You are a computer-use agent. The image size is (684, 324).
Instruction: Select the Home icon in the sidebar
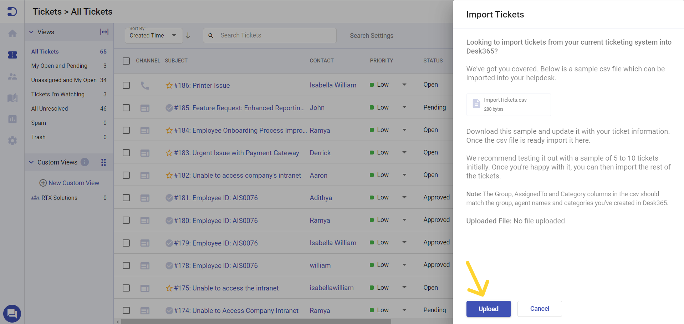(12, 34)
